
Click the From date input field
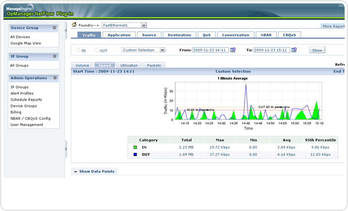pos(210,50)
